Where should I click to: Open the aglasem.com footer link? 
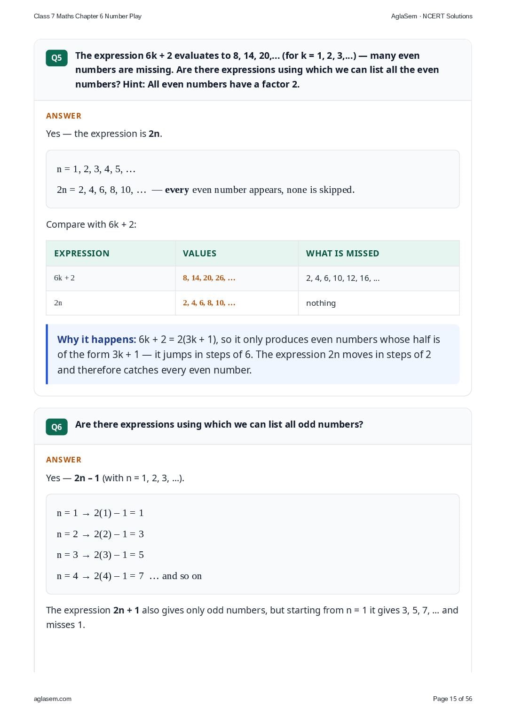(x=53, y=699)
